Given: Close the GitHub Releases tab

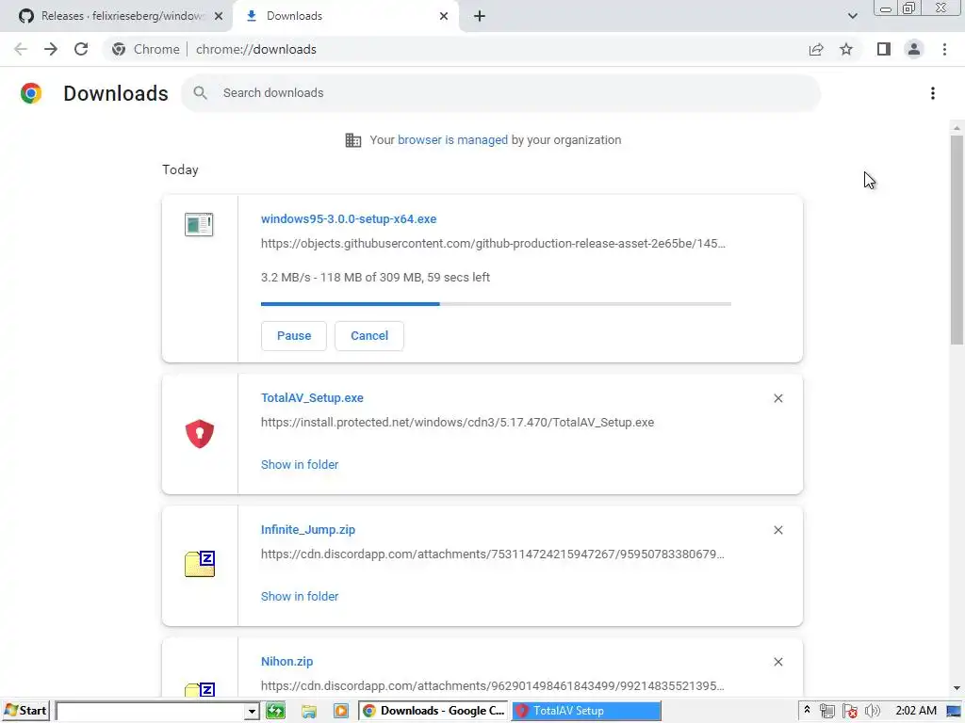Looking at the screenshot, I should (219, 16).
